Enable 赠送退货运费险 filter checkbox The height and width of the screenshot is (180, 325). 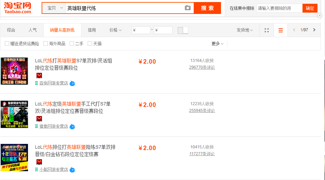pyautogui.click(x=7, y=44)
